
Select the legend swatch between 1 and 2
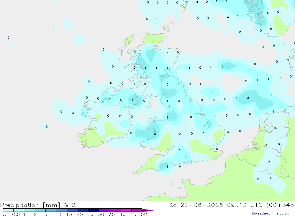pyautogui.click(x=29, y=210)
